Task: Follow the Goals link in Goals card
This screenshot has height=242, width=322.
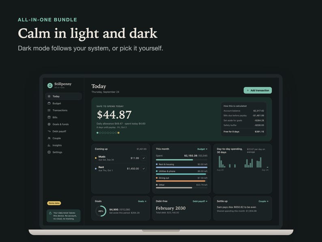Action: pyautogui.click(x=142, y=201)
